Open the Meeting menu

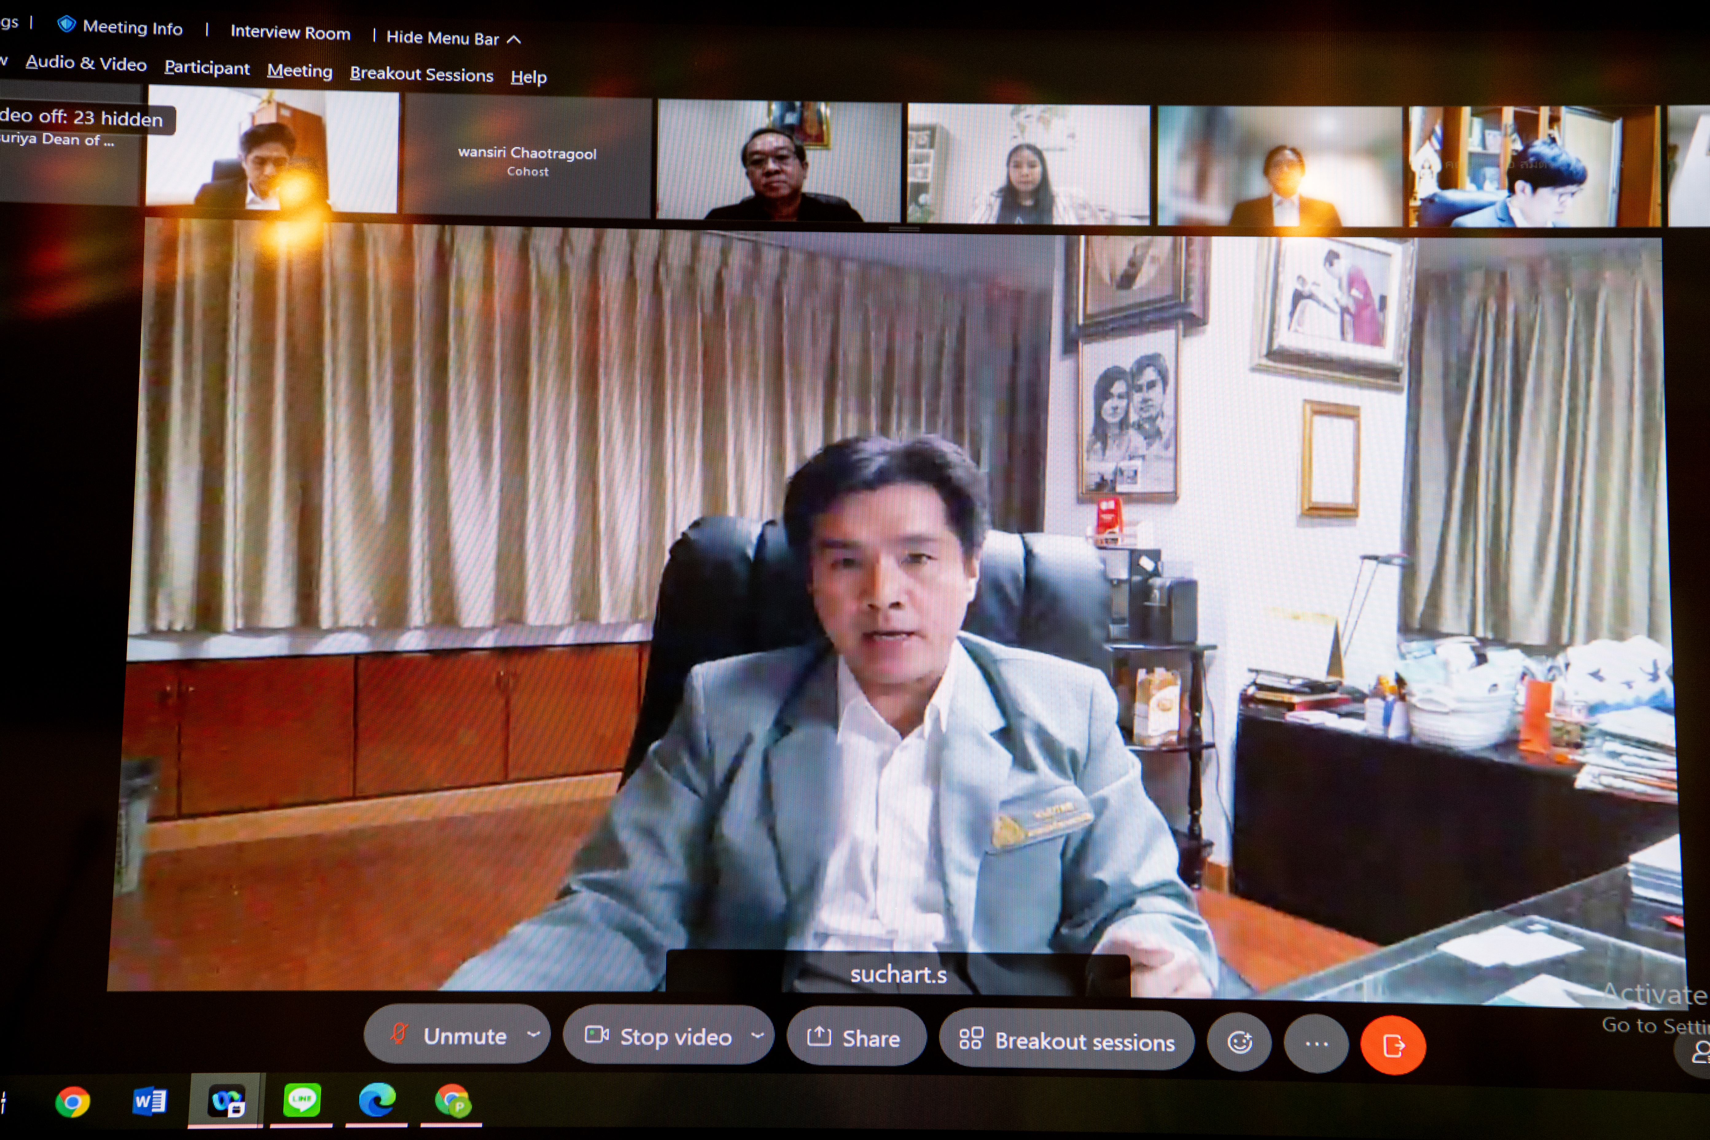[299, 71]
